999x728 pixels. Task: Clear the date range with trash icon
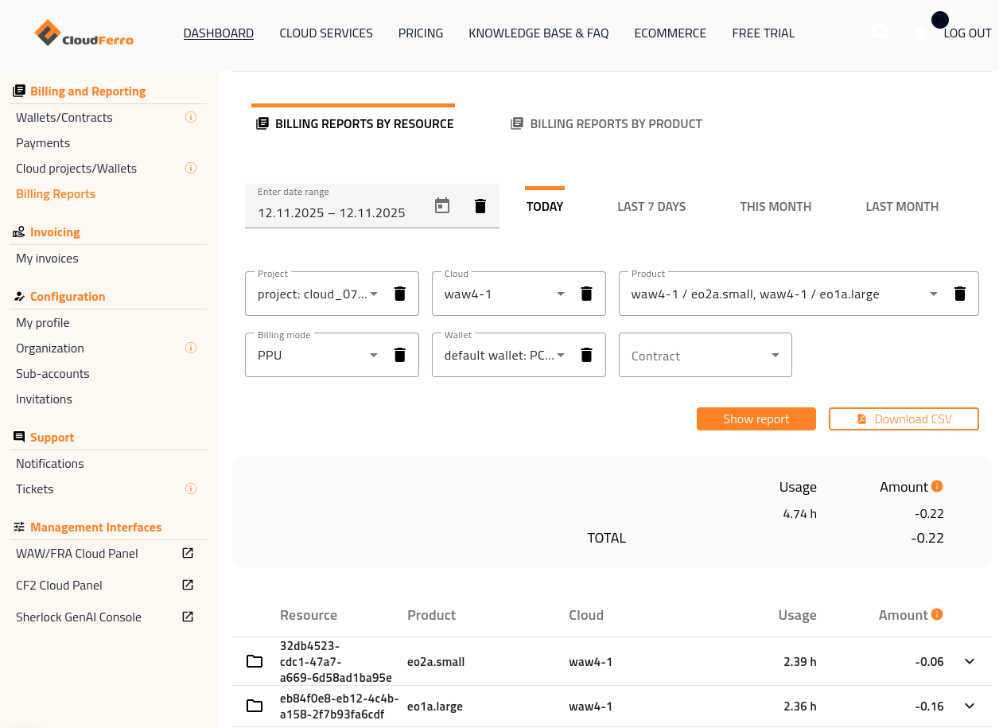pos(480,206)
